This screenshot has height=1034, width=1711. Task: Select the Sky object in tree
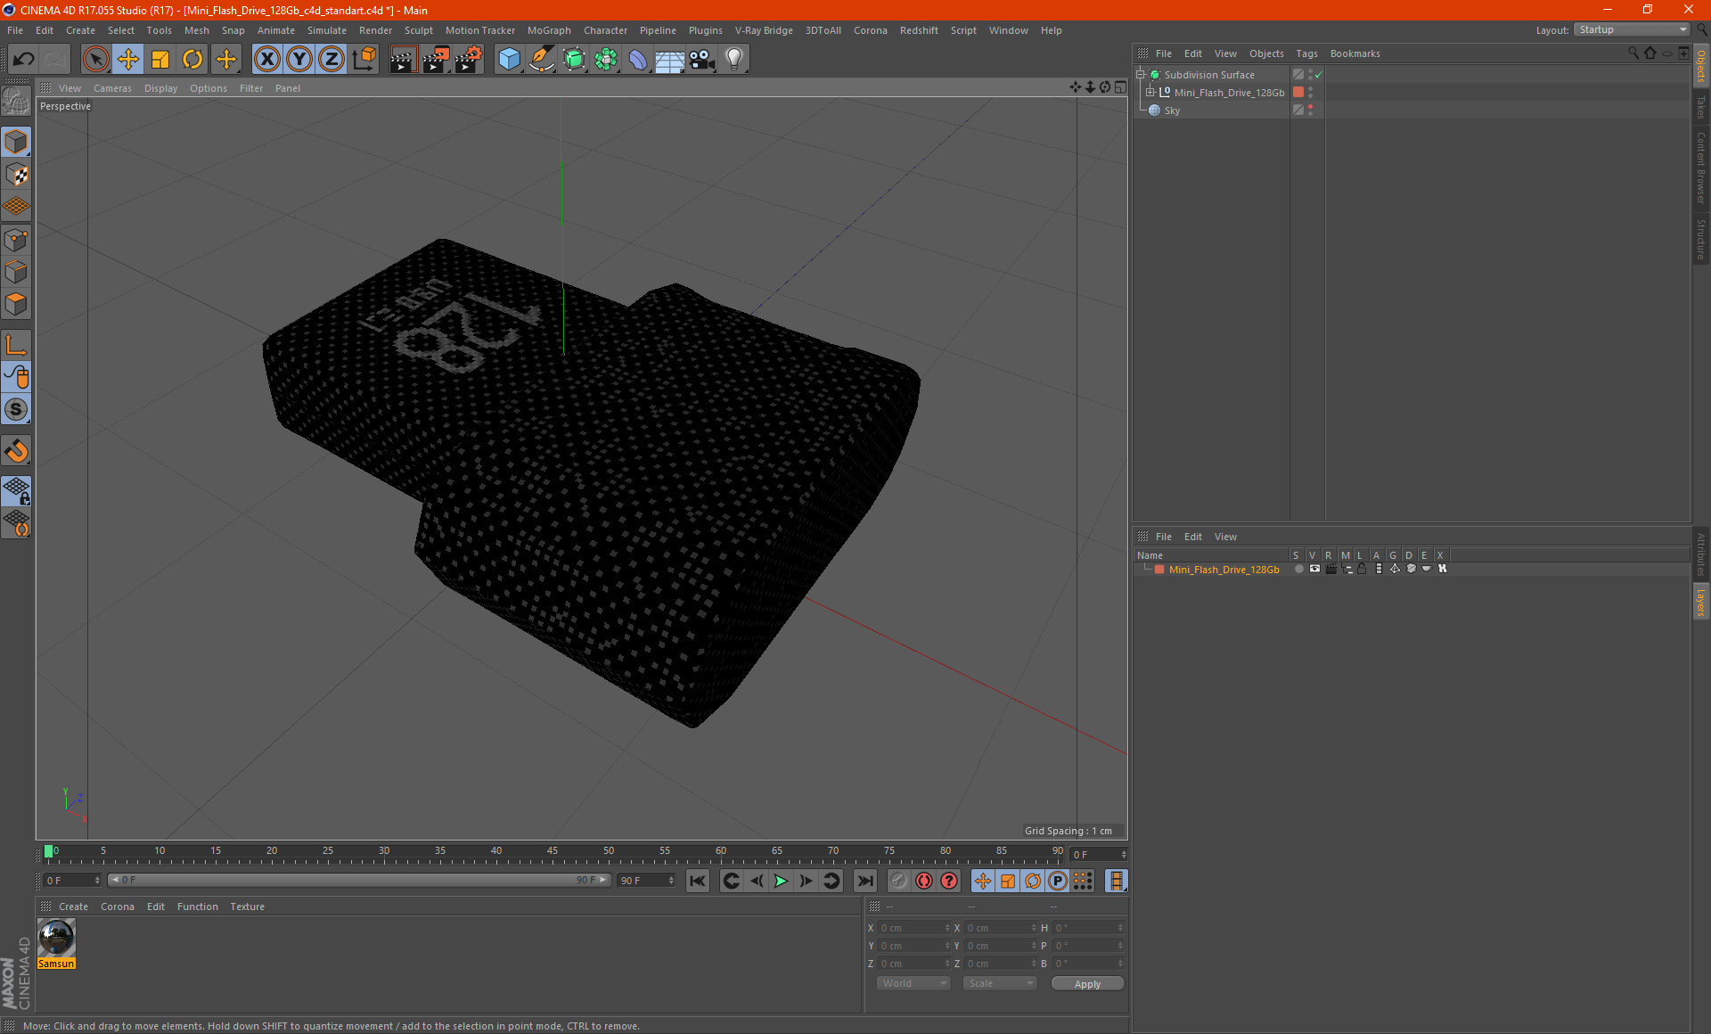[1172, 111]
